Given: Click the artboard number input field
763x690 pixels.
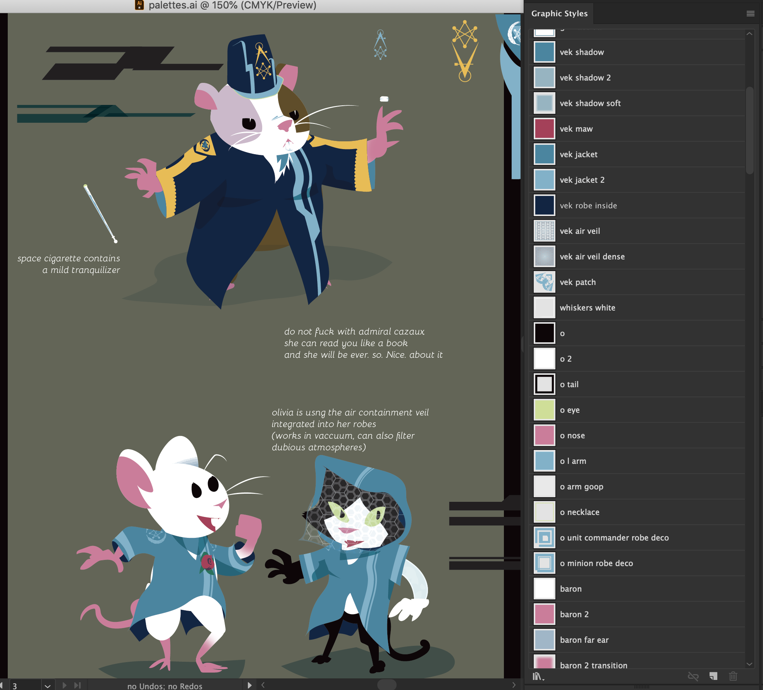Looking at the screenshot, I should click(x=24, y=686).
